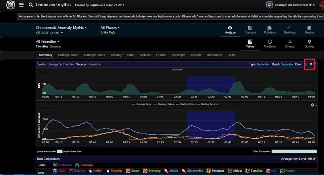Open main graph settings gear dropdown
The width and height of the screenshot is (324, 175).
tap(313, 105)
